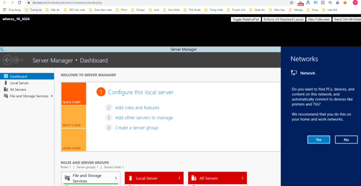Open the cookie extension icon
The width and height of the screenshot is (361, 186).
click(345, 3)
